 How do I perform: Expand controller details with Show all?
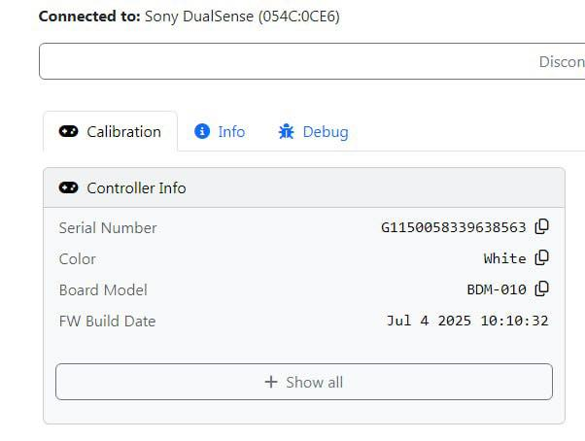pos(303,382)
